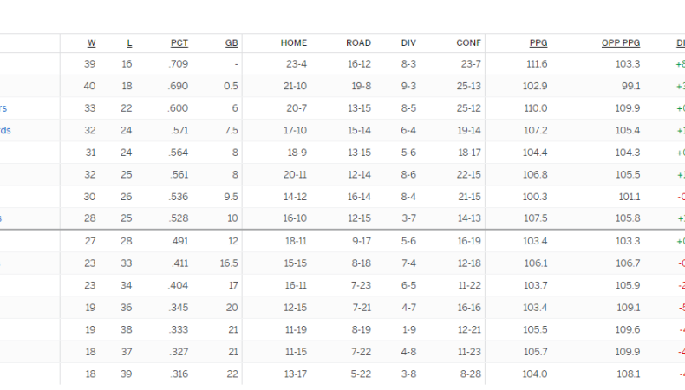
Task: Click the 19-8 road record cell
Action: (x=361, y=87)
